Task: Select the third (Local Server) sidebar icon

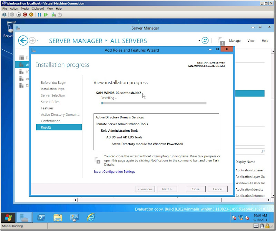Action: pos(21,72)
